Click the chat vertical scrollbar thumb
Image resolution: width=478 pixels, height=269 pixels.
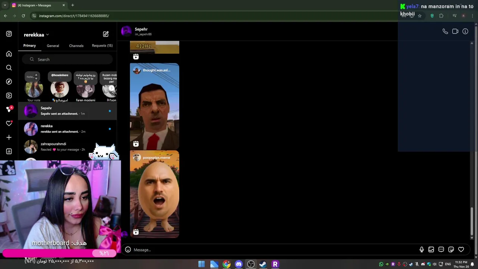click(472, 221)
